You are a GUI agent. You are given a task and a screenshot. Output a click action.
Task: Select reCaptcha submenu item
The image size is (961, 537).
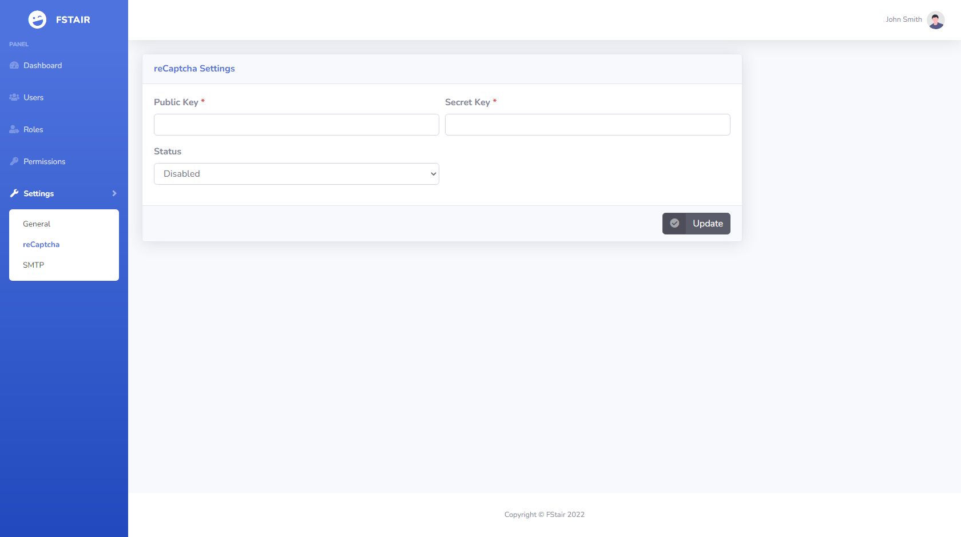coord(41,244)
